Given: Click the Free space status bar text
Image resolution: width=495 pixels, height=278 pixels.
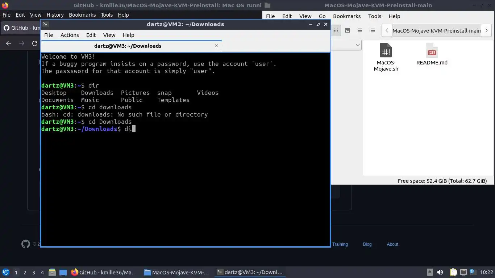Looking at the screenshot, I should click(442, 181).
